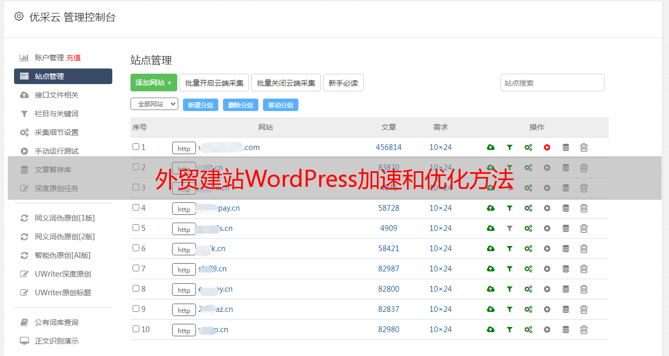Screen dimensions: 669x356
Task: Open 接口文件相关 in the sidebar
Action: tap(56, 95)
